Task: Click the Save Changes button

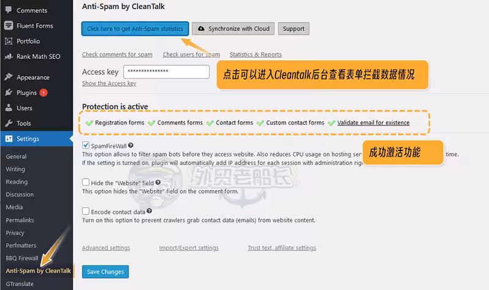Action: pyautogui.click(x=105, y=272)
